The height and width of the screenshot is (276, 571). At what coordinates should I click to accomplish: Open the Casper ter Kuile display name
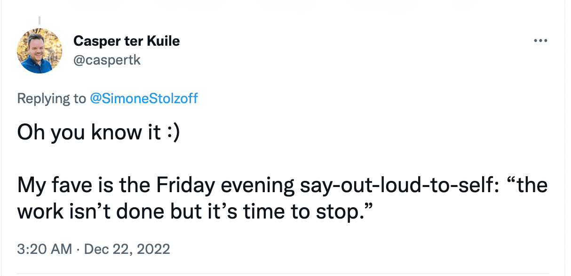[x=127, y=41]
